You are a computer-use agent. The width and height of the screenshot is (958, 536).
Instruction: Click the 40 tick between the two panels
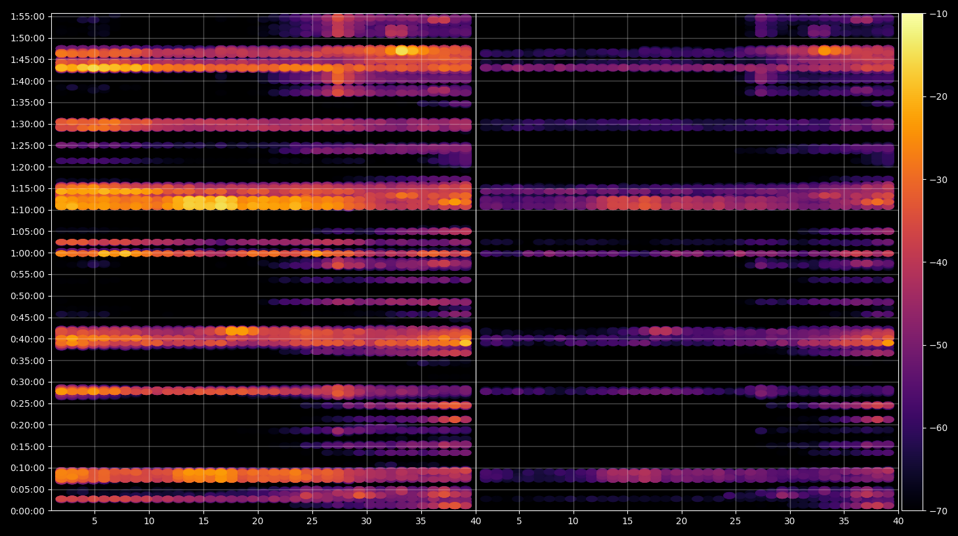[476, 522]
